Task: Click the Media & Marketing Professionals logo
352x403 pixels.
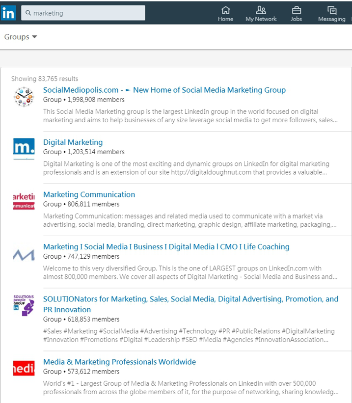Action: click(x=24, y=368)
